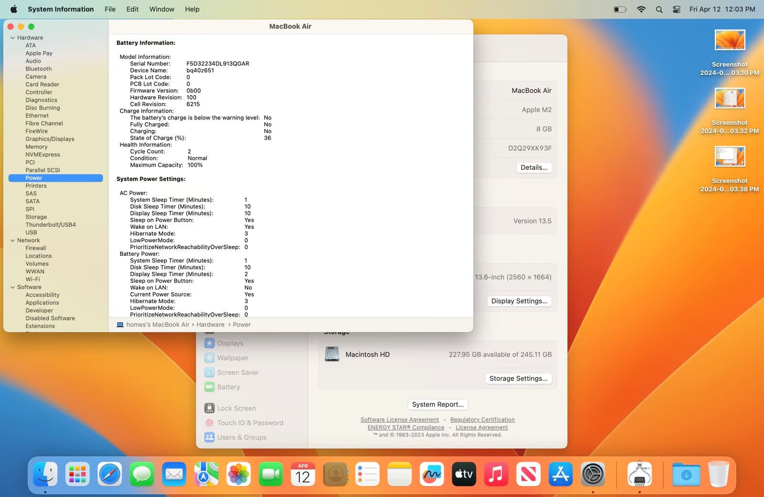Open the Software License Agreement link

pos(400,419)
